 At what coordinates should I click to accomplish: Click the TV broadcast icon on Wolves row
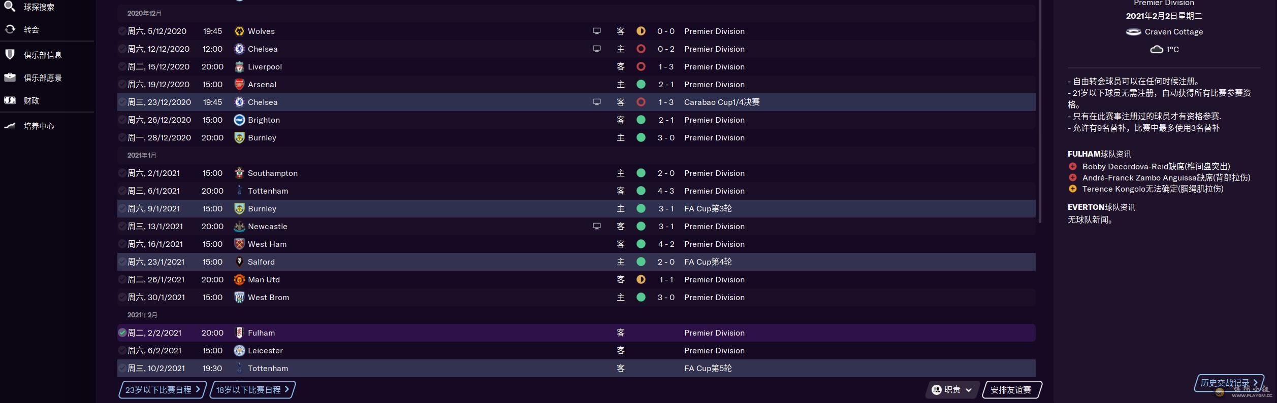click(597, 31)
